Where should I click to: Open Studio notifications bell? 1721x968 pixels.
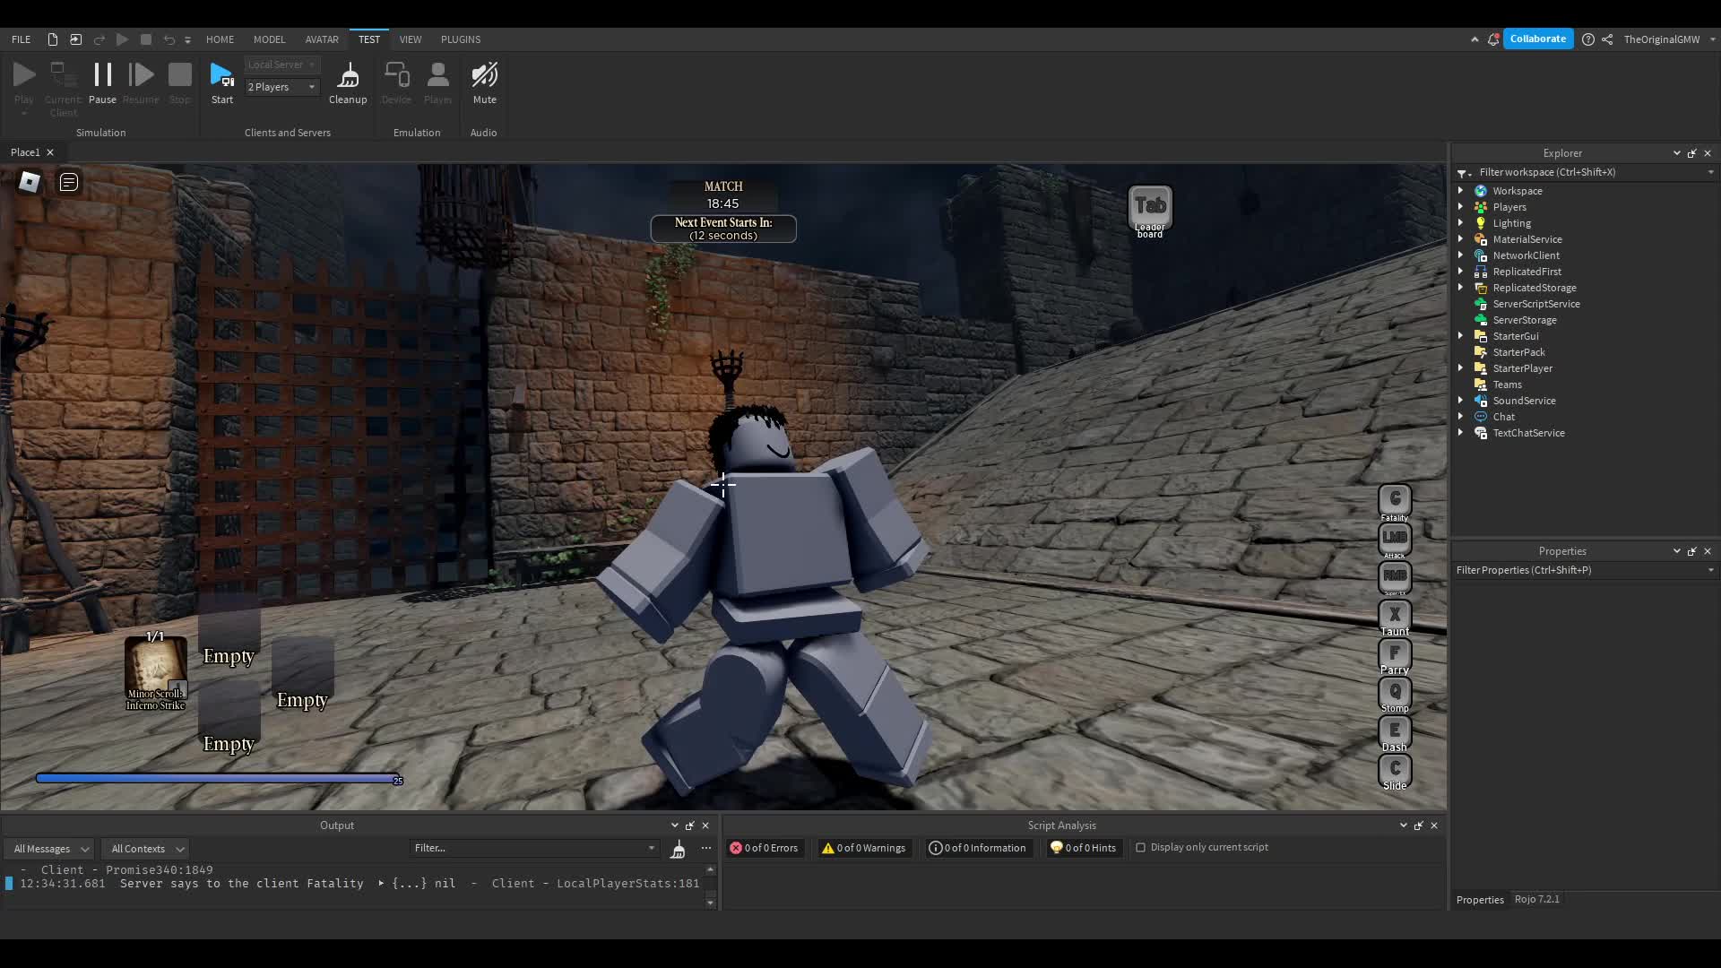click(1492, 39)
